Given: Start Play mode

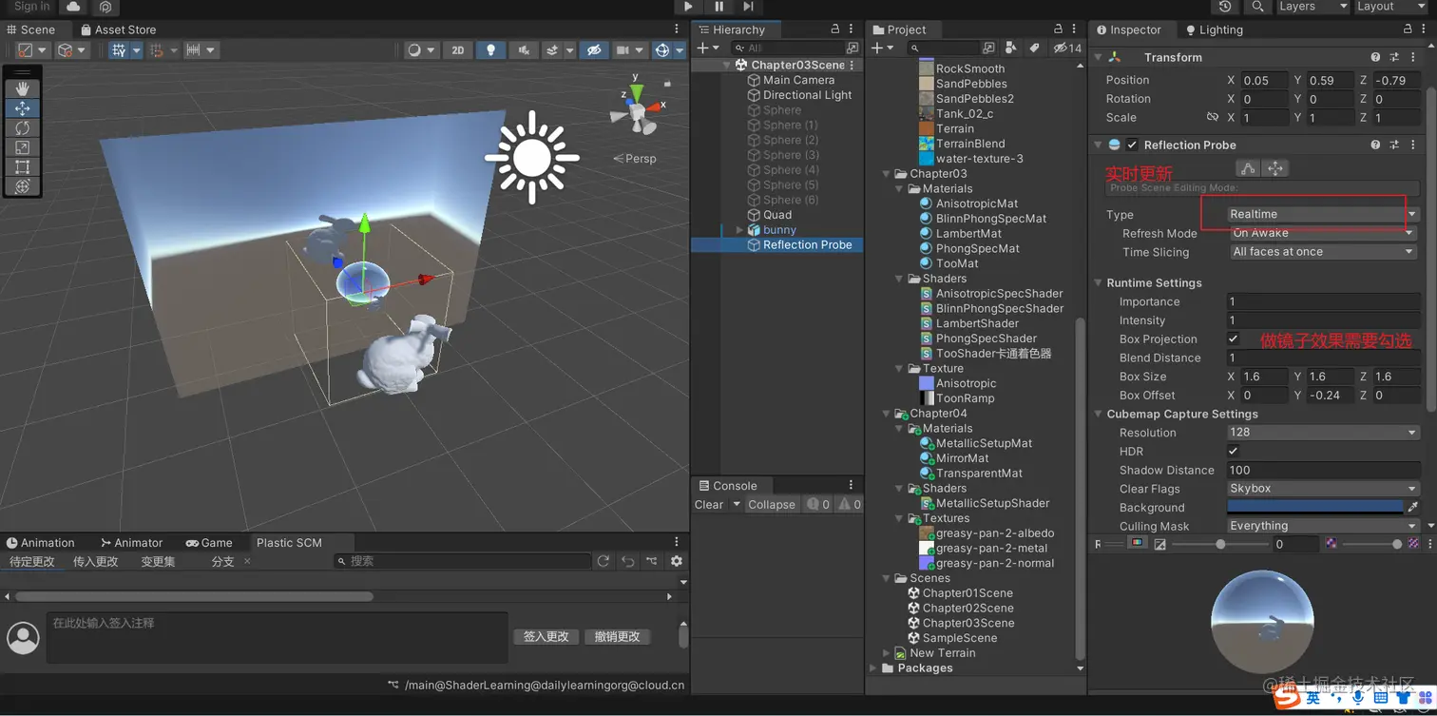Looking at the screenshot, I should (x=688, y=7).
